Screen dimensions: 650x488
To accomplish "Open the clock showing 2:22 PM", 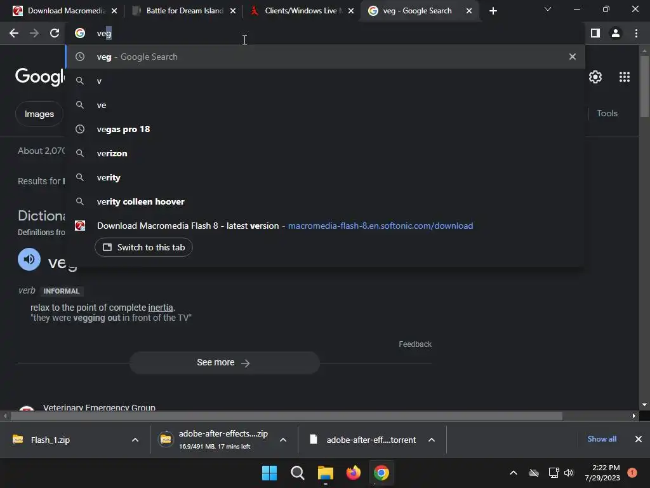I will (x=602, y=473).
